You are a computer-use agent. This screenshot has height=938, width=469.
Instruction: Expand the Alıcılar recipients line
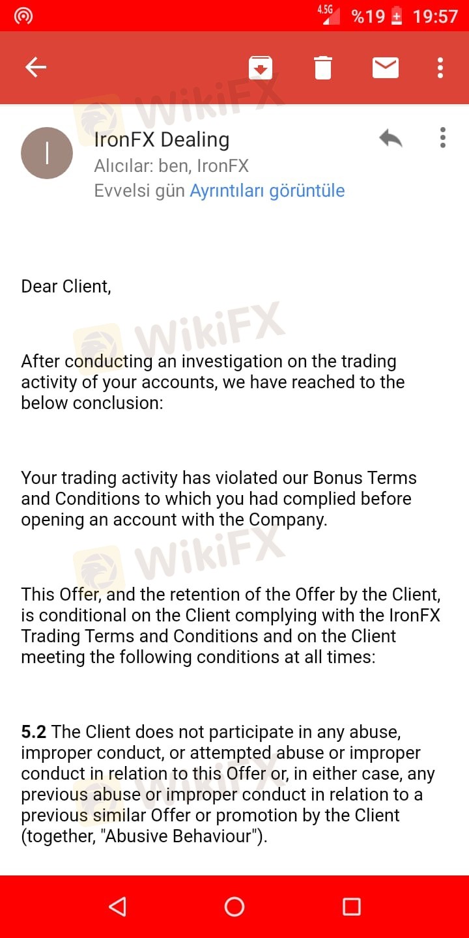(171, 166)
